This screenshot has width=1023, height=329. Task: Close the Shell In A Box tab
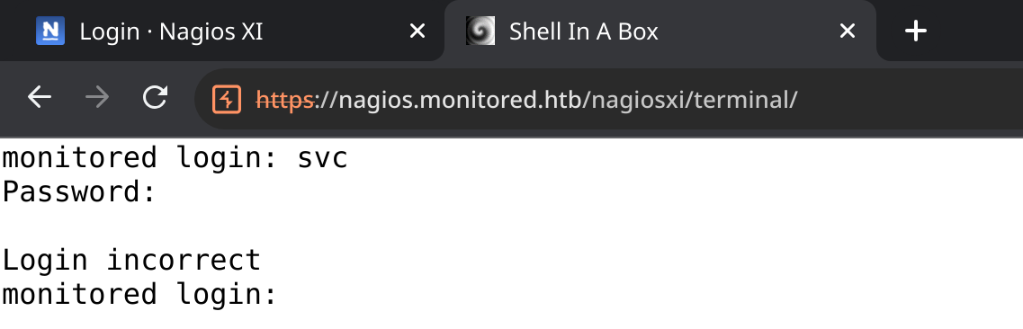click(847, 31)
